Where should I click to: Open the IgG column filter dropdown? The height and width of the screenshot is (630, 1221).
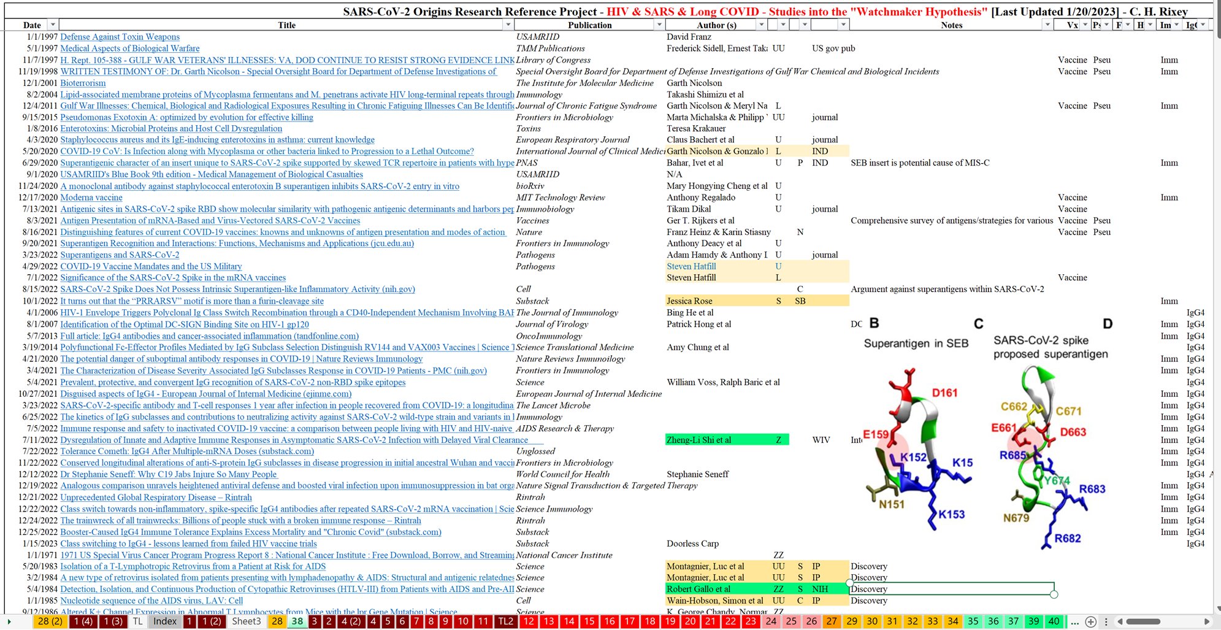[x=1203, y=25]
